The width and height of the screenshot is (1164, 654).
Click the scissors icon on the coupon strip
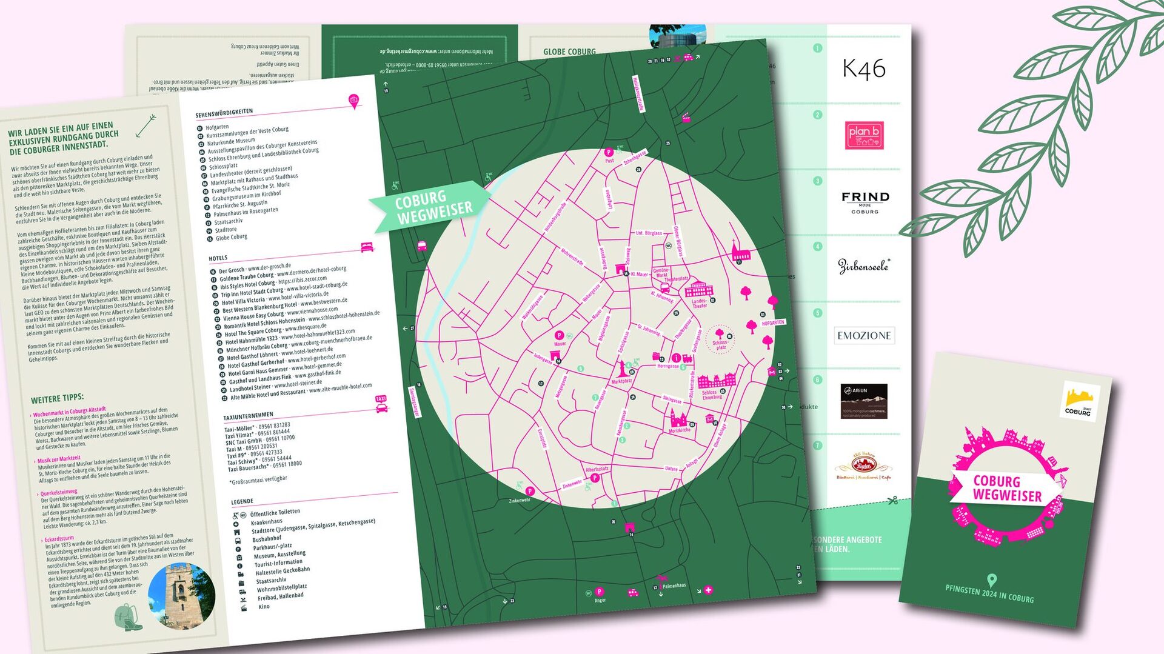pos(892,500)
